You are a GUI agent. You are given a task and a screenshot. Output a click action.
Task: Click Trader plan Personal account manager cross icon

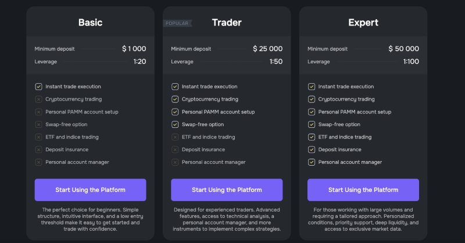coord(175,162)
